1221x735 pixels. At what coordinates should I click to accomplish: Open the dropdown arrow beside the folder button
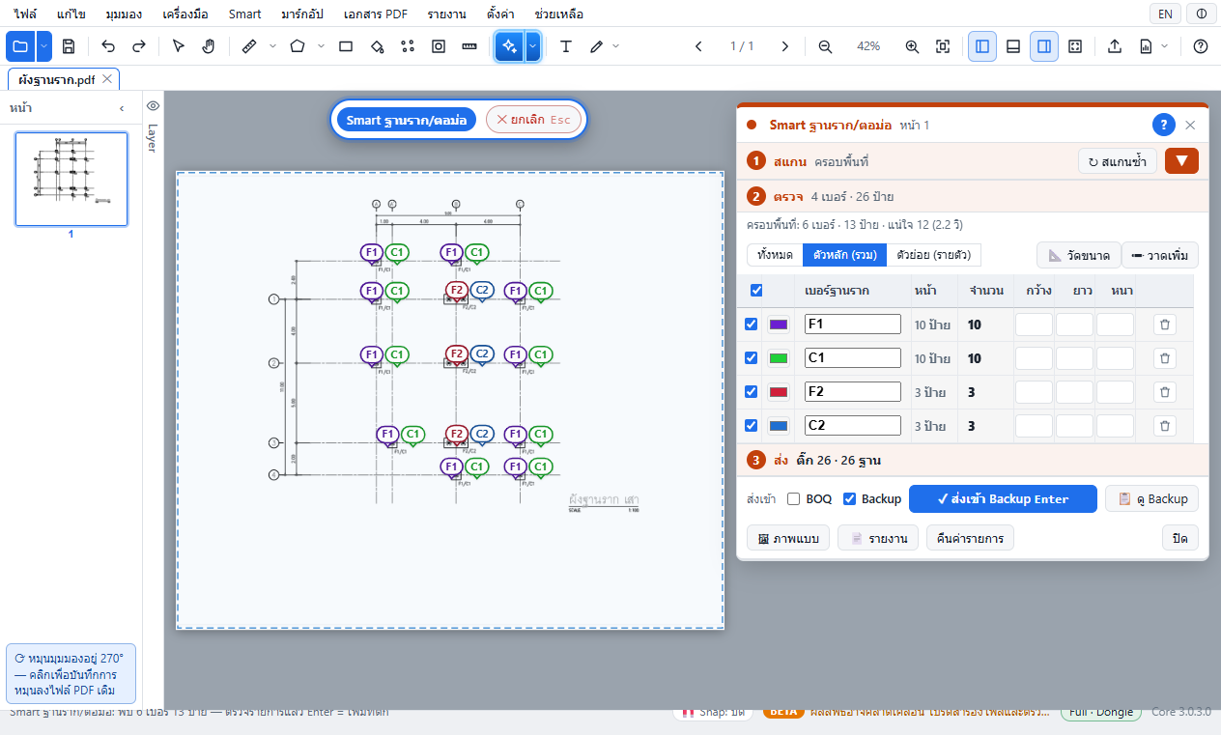(x=44, y=46)
